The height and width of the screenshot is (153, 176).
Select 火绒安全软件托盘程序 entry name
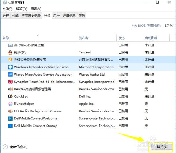(30, 60)
